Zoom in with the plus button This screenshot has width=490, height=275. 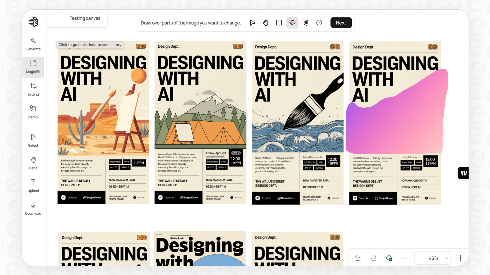(460, 258)
